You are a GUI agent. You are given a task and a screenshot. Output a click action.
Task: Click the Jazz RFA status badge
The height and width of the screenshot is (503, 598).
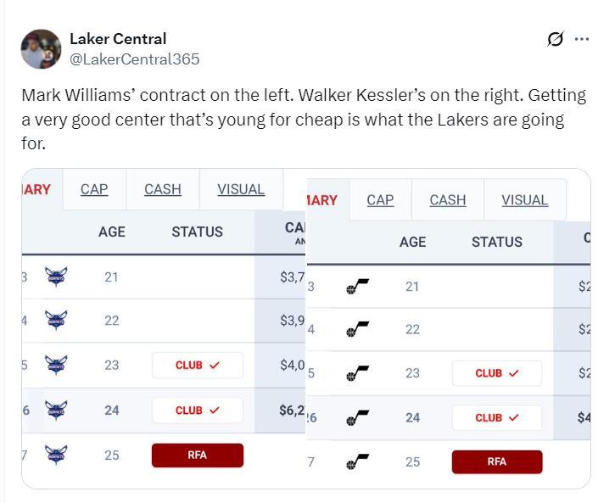496,462
